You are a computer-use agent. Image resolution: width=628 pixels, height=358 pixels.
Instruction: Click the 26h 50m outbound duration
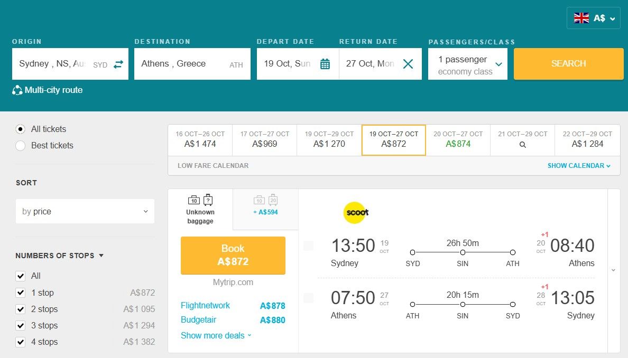tap(463, 243)
